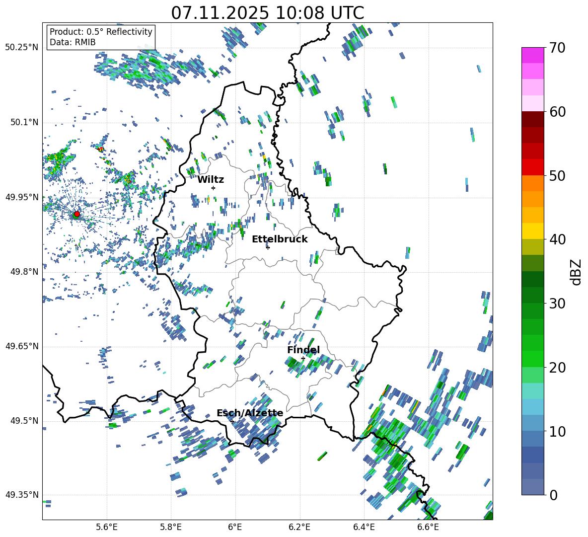Image resolution: width=588 pixels, height=537 pixels.
Task: Click the colorbar value 10
Action: [x=558, y=431]
